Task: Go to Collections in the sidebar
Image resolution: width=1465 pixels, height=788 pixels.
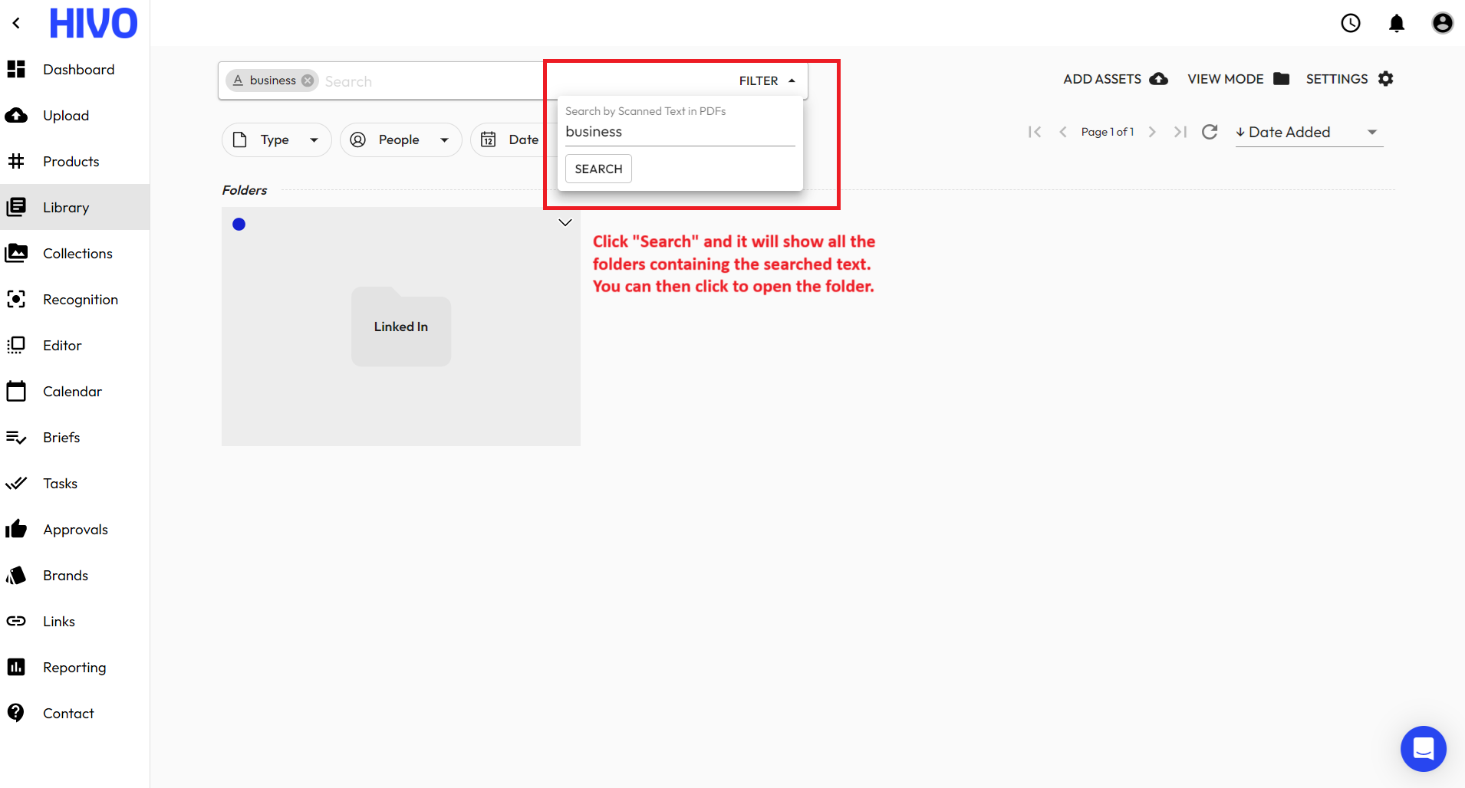Action: (77, 253)
